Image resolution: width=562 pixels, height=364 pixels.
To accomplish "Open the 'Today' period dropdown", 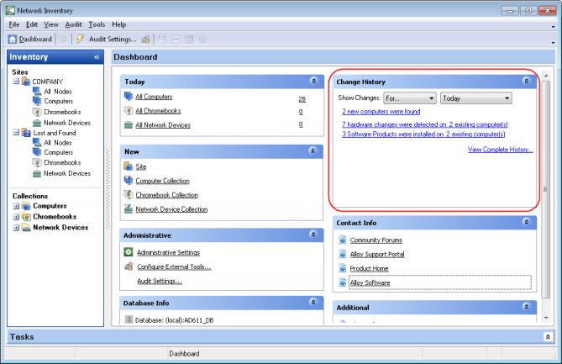I will coord(475,98).
